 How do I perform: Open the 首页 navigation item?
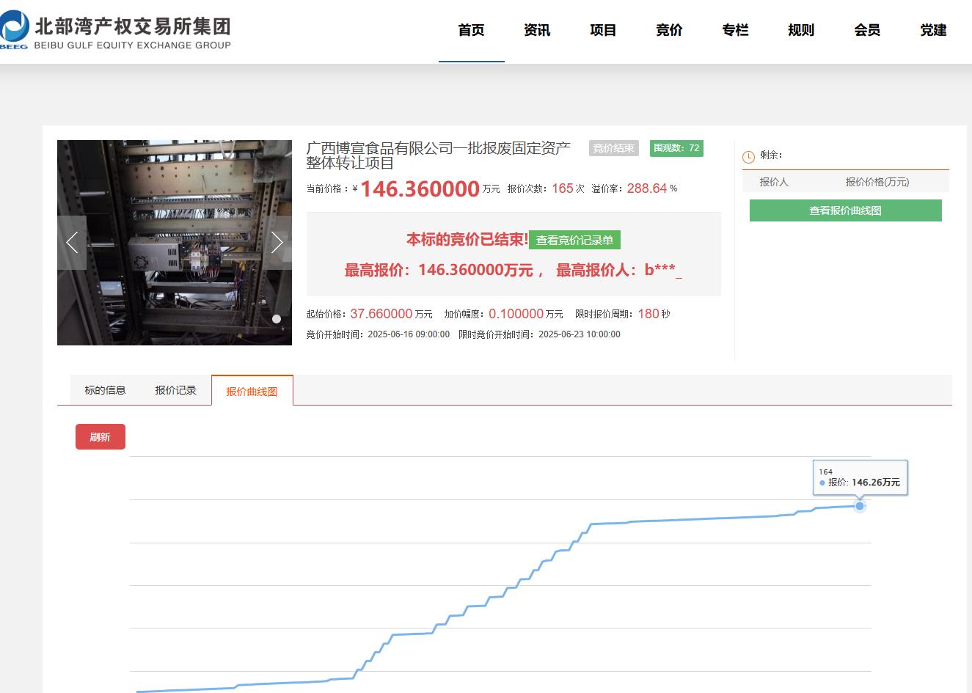471,30
